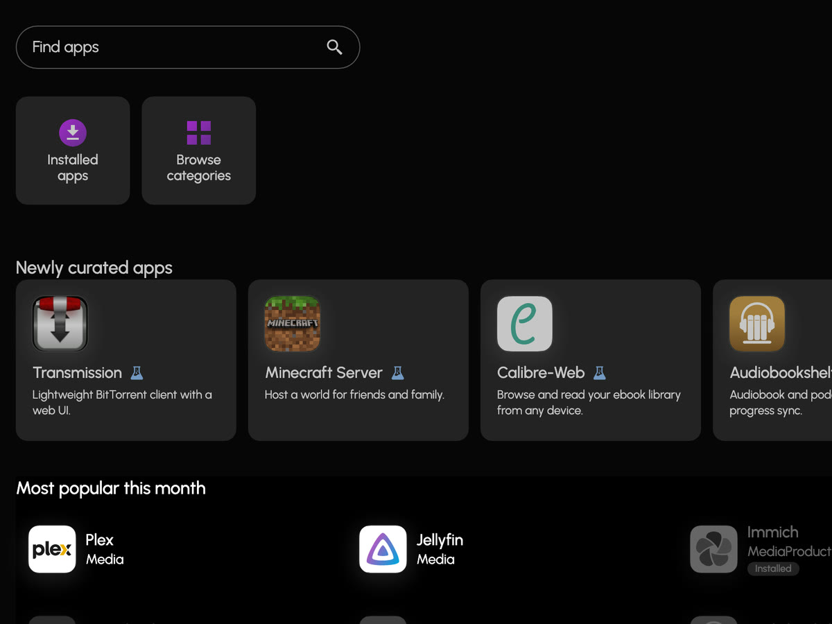Click the Media label under Jellyfin
832x624 pixels.
(x=435, y=560)
